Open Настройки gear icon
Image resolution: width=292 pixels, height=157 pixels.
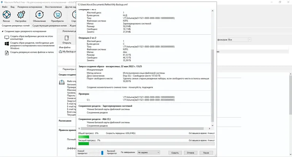[21, 15]
